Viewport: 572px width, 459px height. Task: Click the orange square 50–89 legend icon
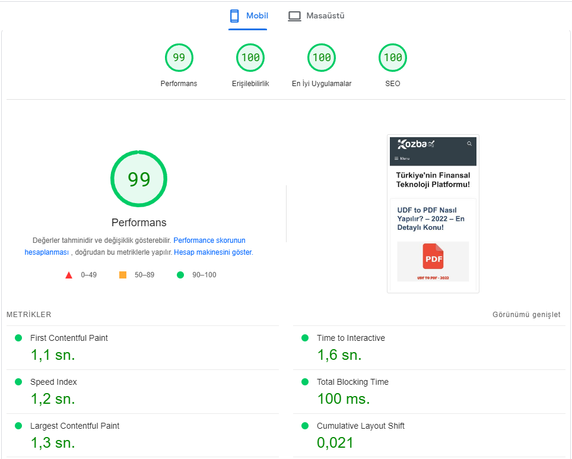pos(123,275)
